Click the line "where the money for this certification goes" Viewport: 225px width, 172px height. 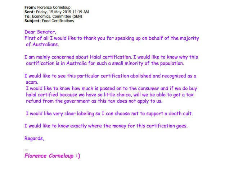point(106,126)
